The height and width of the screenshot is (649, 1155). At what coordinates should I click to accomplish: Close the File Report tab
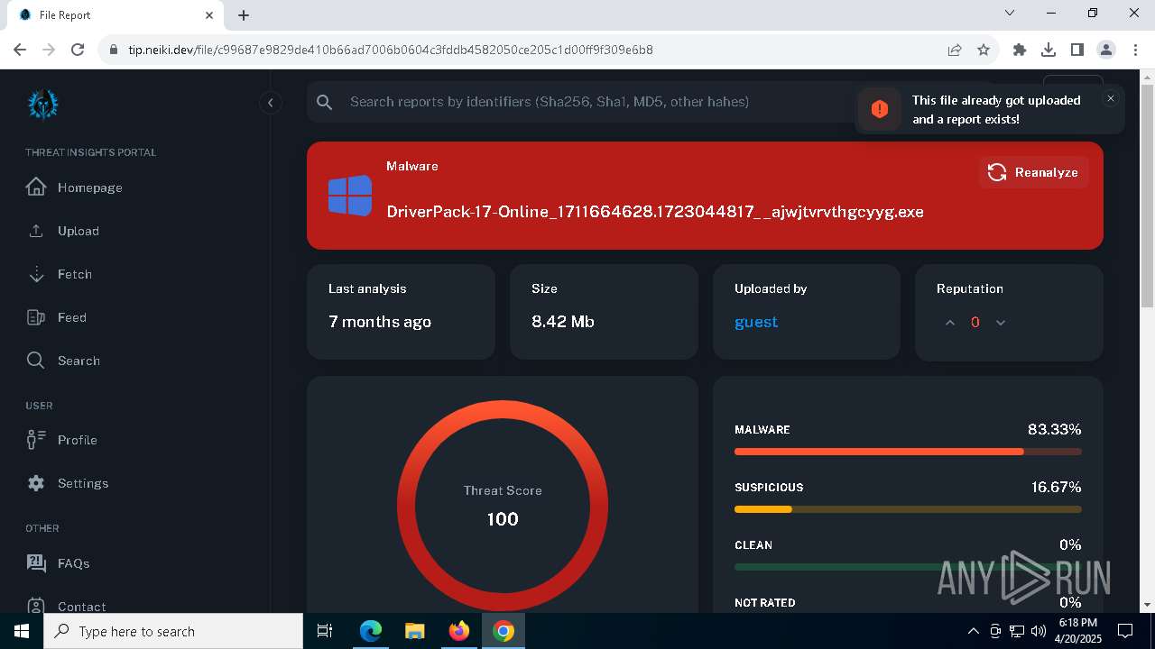click(x=208, y=15)
